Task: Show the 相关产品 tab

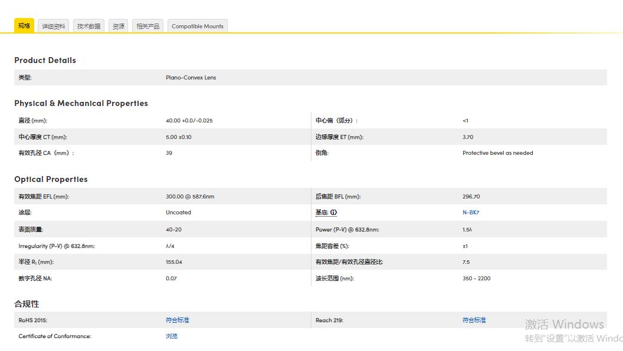Action: pos(147,27)
